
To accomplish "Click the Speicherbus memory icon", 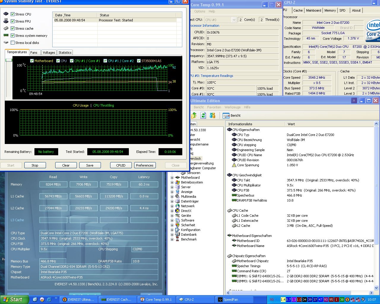I will click(234, 195).
